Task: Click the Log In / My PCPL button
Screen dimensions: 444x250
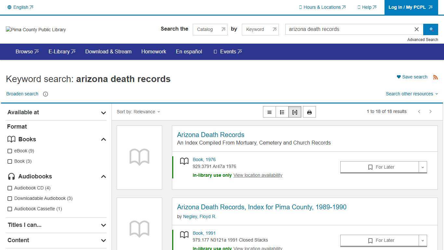Action: pyautogui.click(x=411, y=7)
